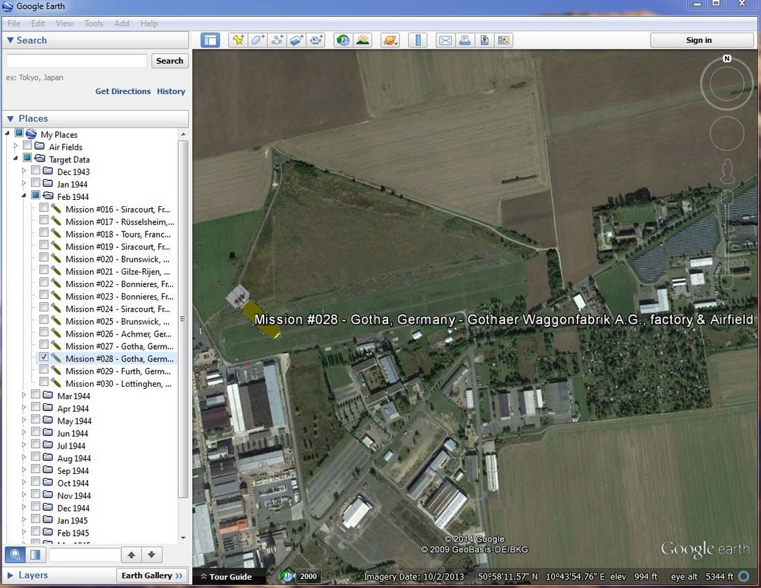Viewport: 761px width, 588px height.
Task: Open the Edit menu
Action: 38,23
